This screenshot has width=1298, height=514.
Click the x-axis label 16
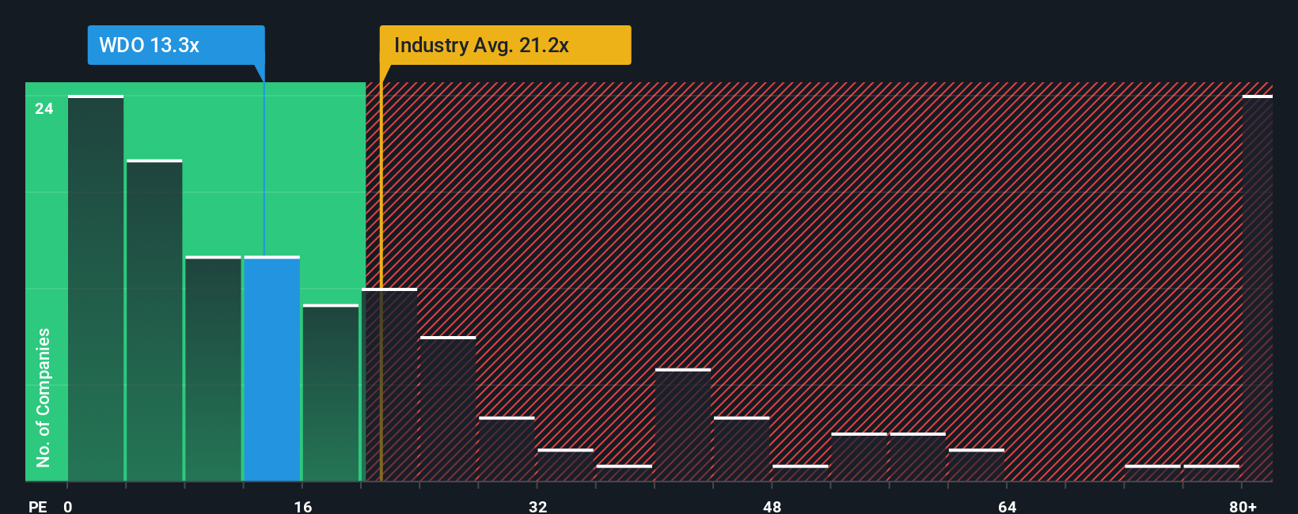pyautogui.click(x=303, y=506)
